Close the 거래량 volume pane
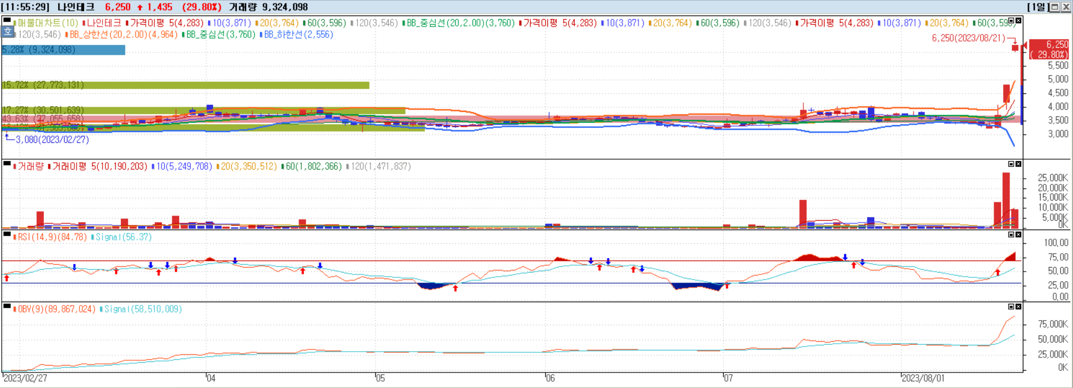 coord(1018,164)
